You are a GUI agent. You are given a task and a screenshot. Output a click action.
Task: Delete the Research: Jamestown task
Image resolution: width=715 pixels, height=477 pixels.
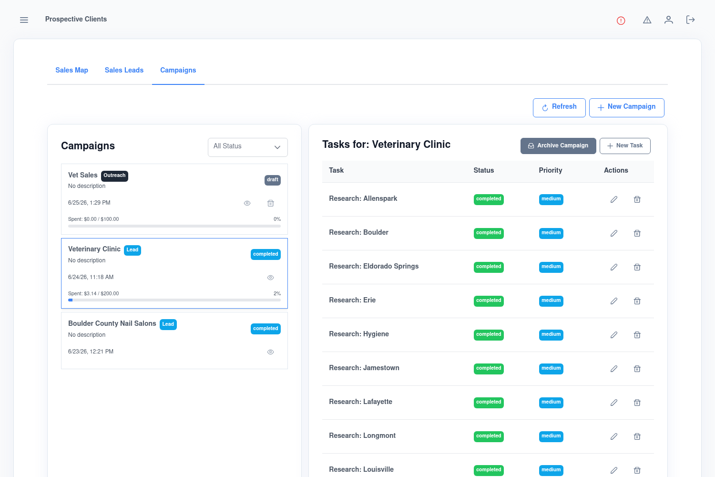coord(637,369)
